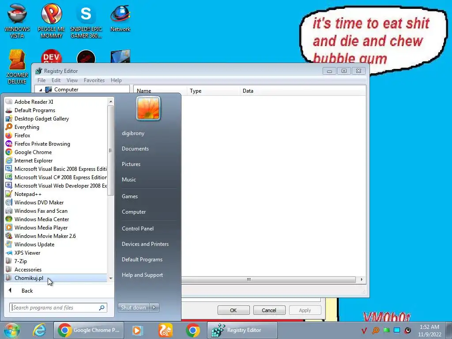Click the programs list scroll-up arrow
The image size is (452, 339).
coord(111,101)
